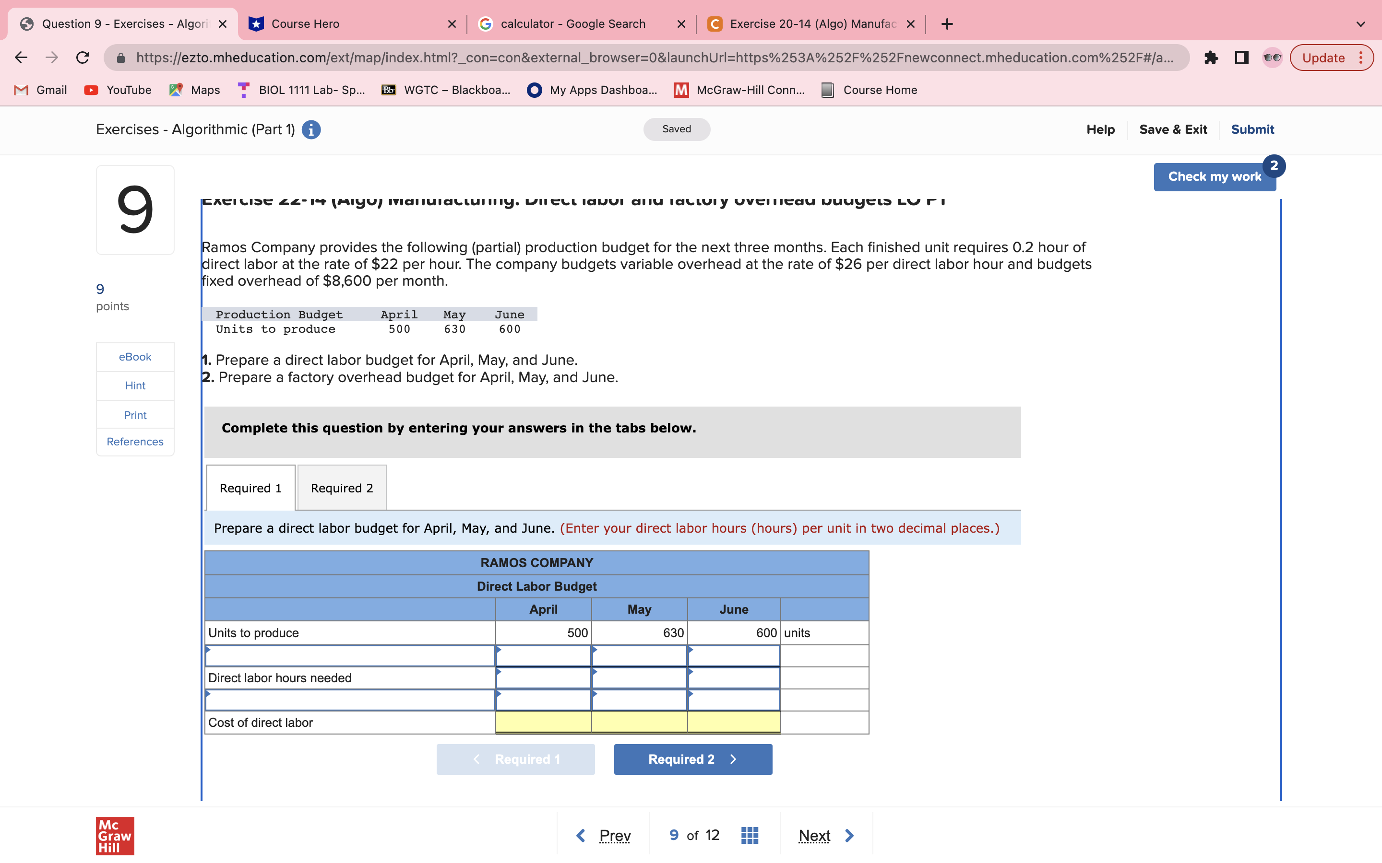Viewport: 1382px width, 863px height.
Task: Open the McGraw-Hill Connect bookmark
Action: (x=739, y=90)
